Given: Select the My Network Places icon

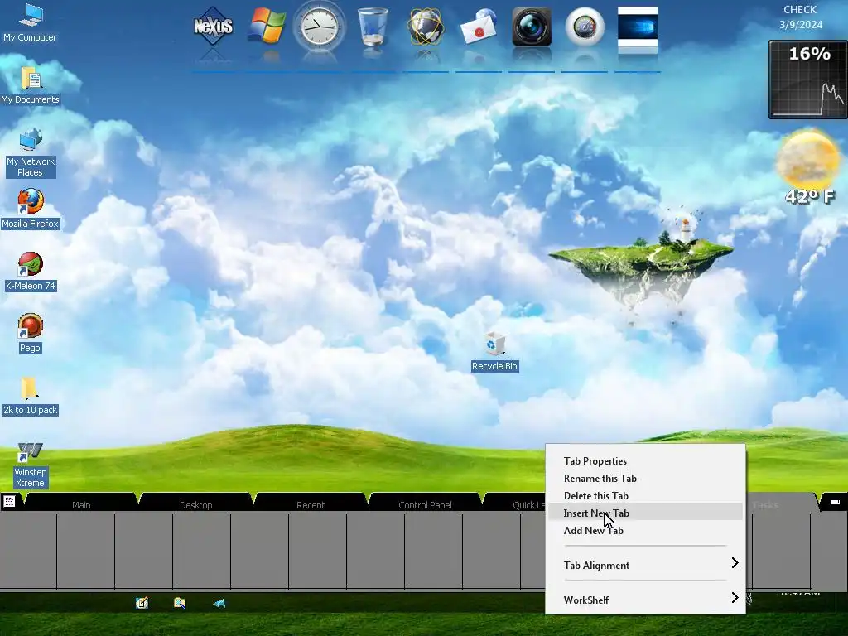Looking at the screenshot, I should coord(31,152).
